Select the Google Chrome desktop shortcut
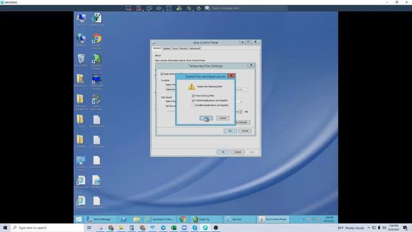412x232 pixels. (x=97, y=41)
